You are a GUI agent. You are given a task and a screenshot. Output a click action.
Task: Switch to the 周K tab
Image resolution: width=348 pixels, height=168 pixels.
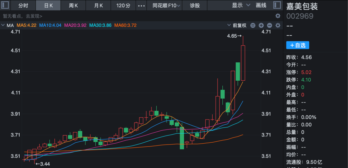click(73, 5)
